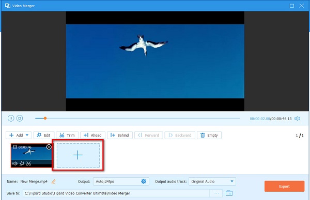Remove the clip with its X icon
Viewport: 310px width, 200px height.
pyautogui.click(x=49, y=147)
